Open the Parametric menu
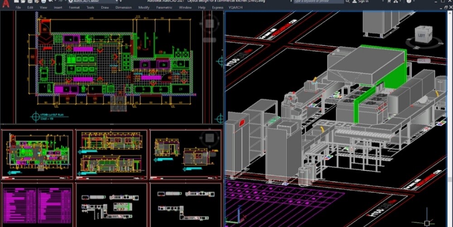 [164, 8]
